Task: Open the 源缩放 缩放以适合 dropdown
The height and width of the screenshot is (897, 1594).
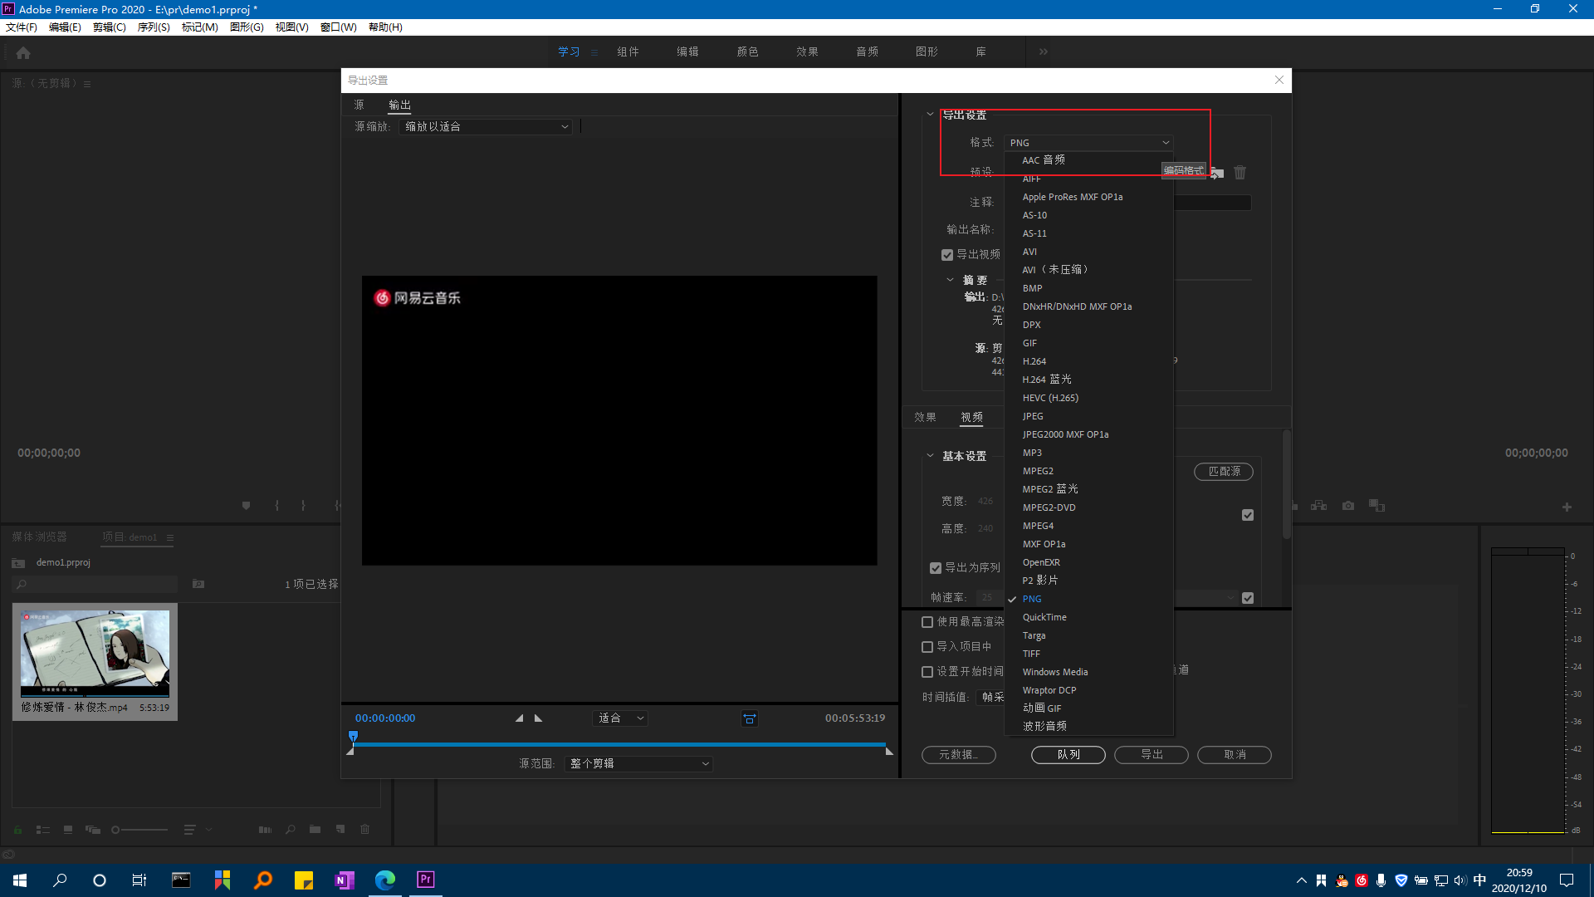Action: coord(486,126)
